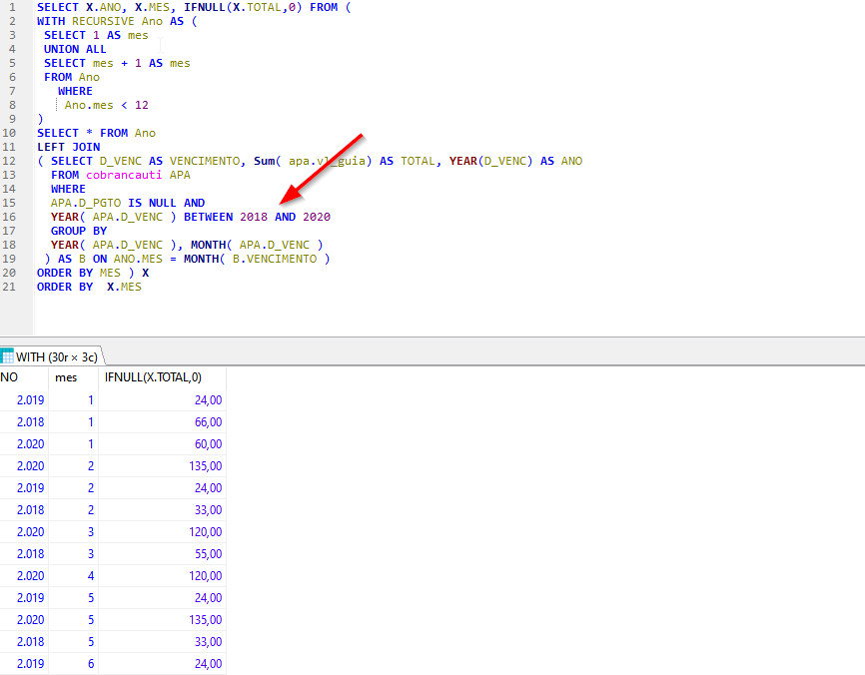The image size is (865, 675).
Task: Click the mes column header
Action: click(x=66, y=377)
